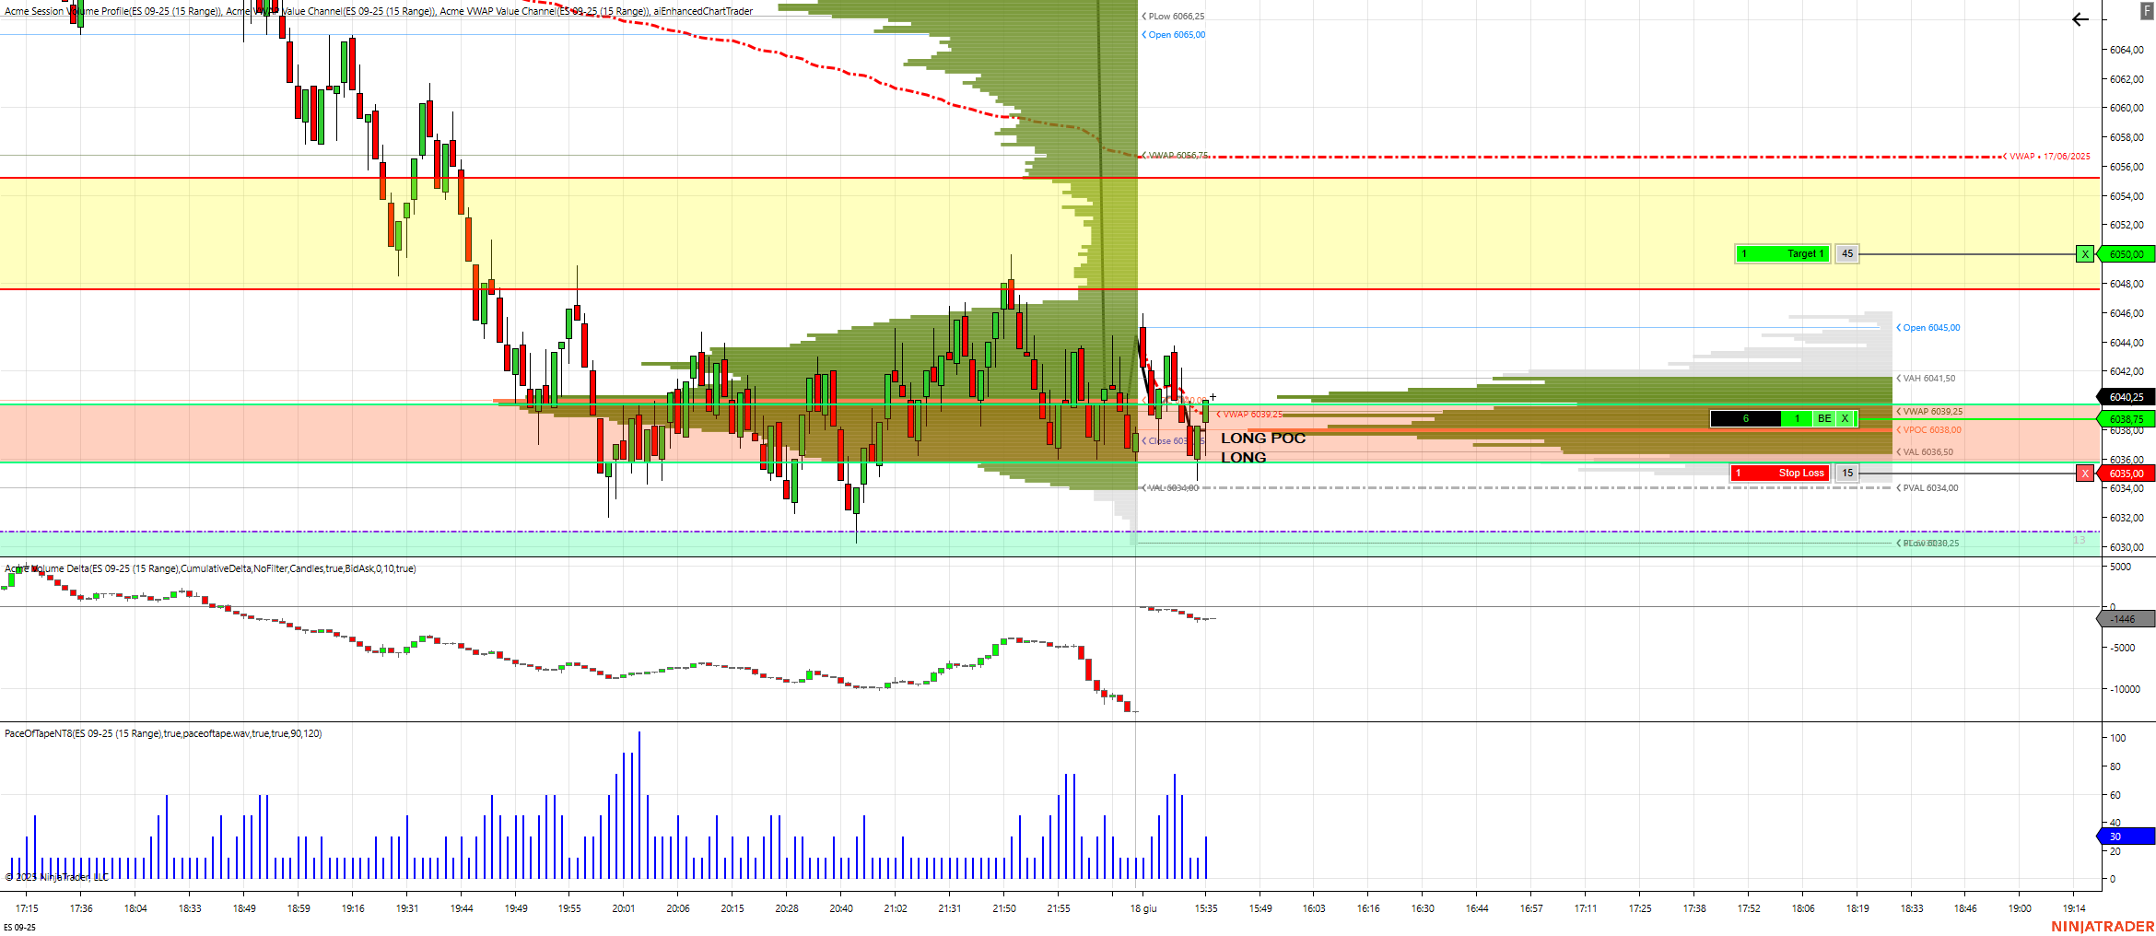Viewport: 2156px width, 936px height.
Task: Select the green Target 1 order label
Action: 1782,254
